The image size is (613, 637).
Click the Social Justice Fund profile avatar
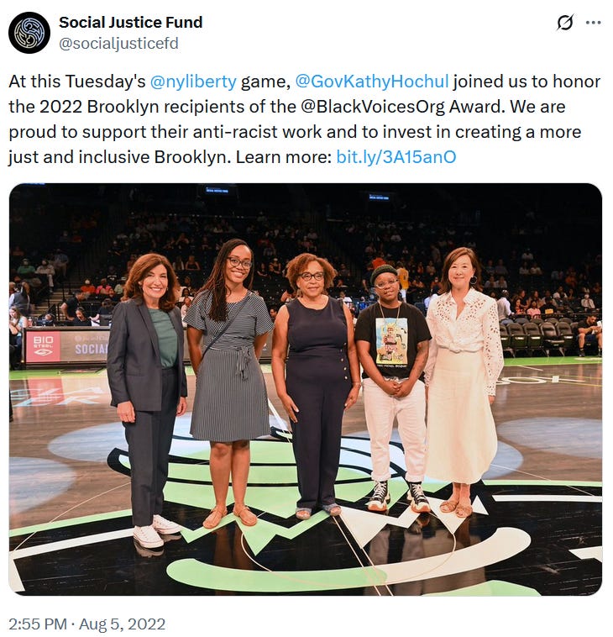29,33
